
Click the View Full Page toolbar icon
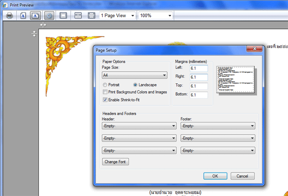[x=91, y=15]
